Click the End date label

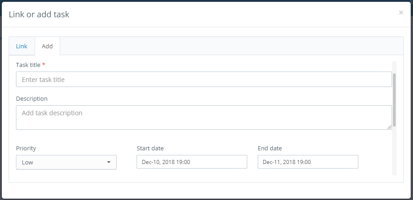270,149
